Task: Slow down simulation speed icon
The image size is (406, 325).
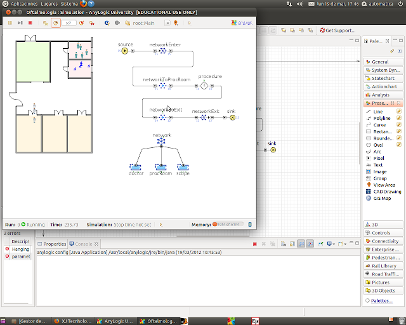Action: coord(46,23)
